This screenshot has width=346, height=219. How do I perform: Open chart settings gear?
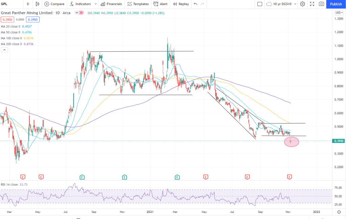[302, 4]
